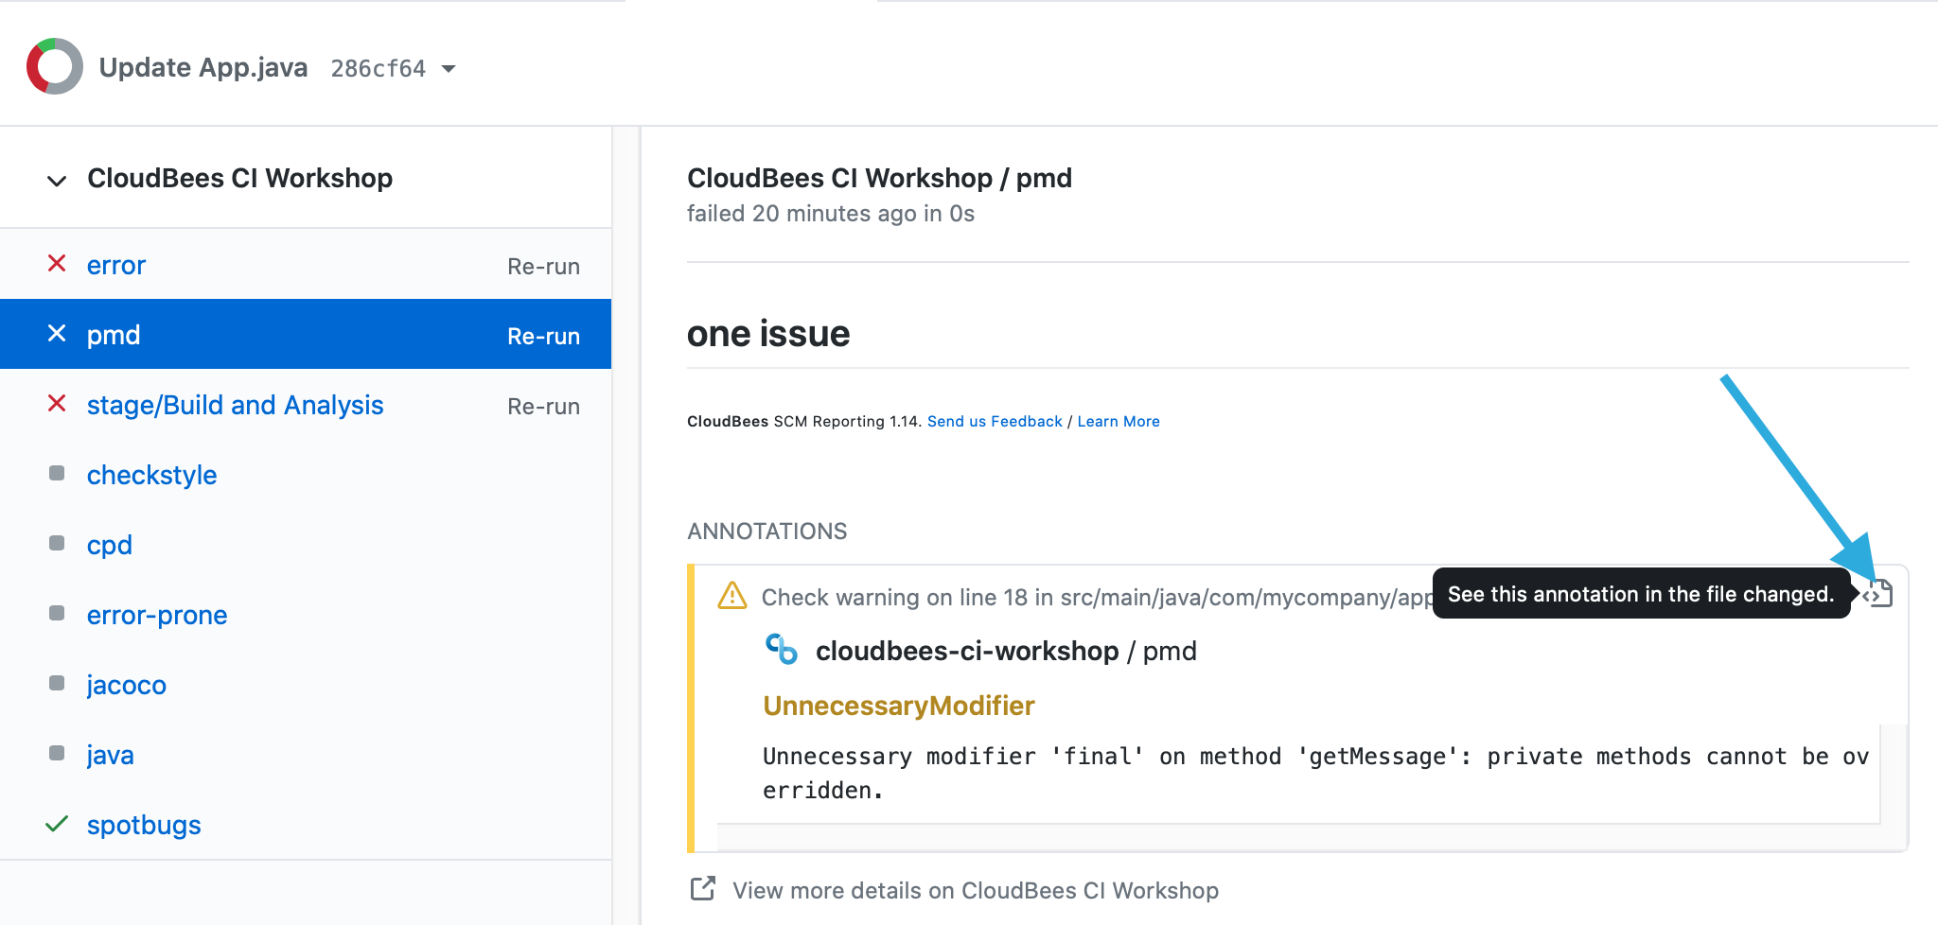
Task: Open the annotation in the file changed
Action: [1878, 594]
